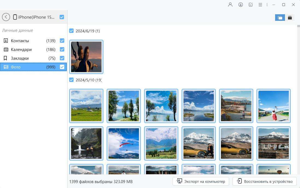Select the Titanic scene photo thumbnail
The height and width of the screenshot is (188, 300).
(86, 57)
